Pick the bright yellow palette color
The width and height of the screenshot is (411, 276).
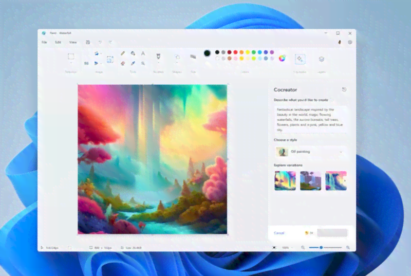tap(248, 52)
